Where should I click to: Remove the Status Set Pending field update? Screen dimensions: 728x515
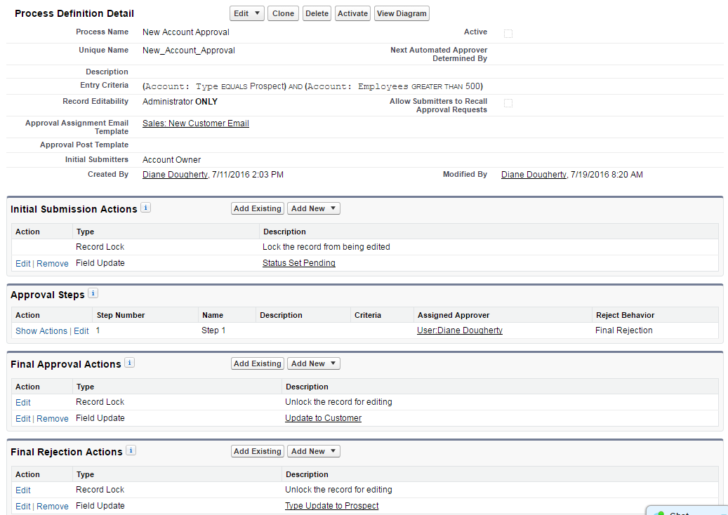coord(53,264)
